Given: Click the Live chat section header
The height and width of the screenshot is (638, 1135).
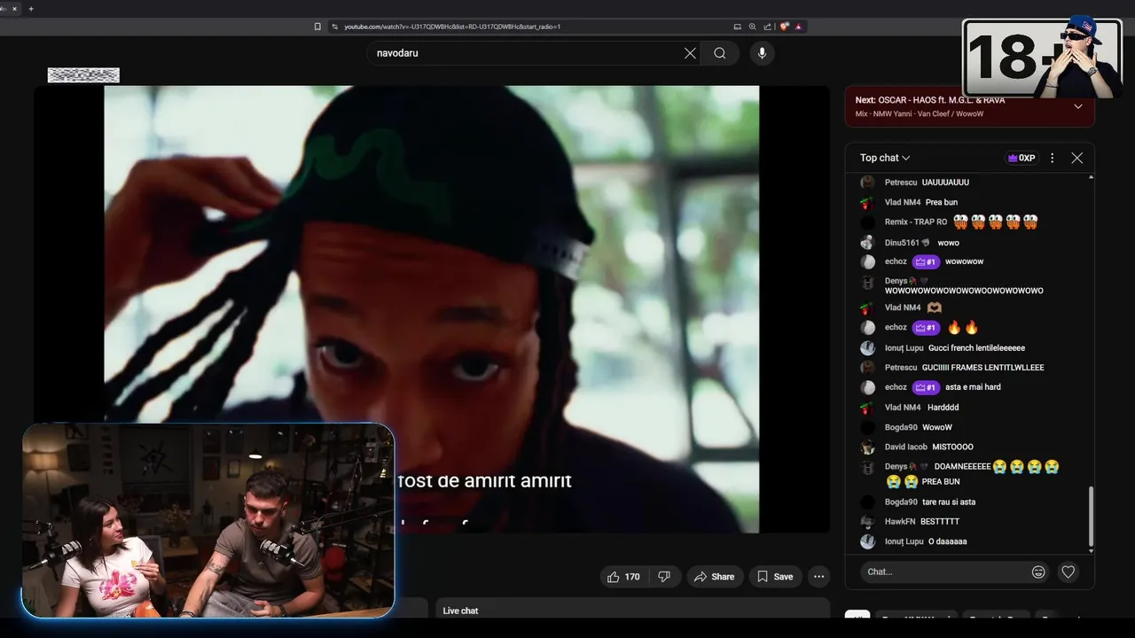Looking at the screenshot, I should click(460, 611).
